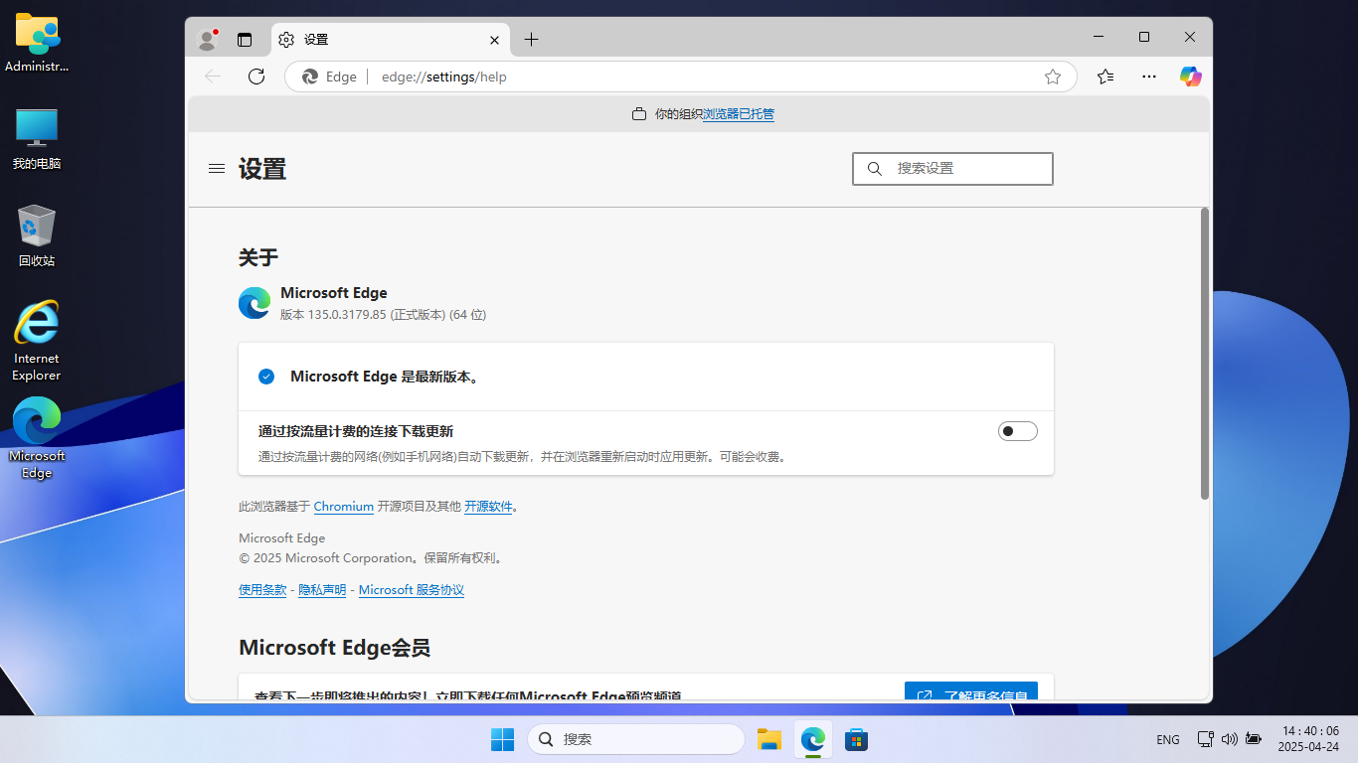
Task: Click into 搜索设置 search field
Action: click(x=952, y=169)
